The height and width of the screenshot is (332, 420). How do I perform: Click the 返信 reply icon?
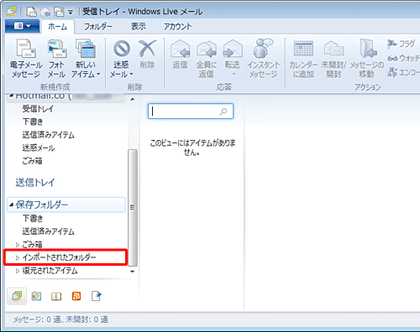click(180, 49)
